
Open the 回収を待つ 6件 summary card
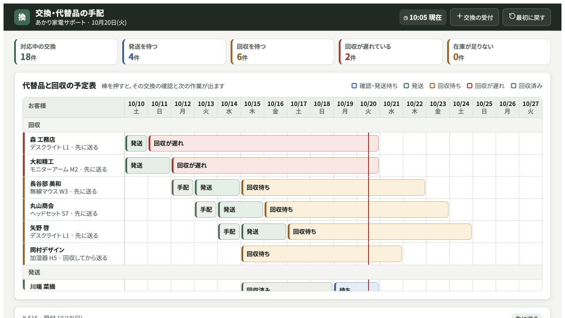[282, 52]
